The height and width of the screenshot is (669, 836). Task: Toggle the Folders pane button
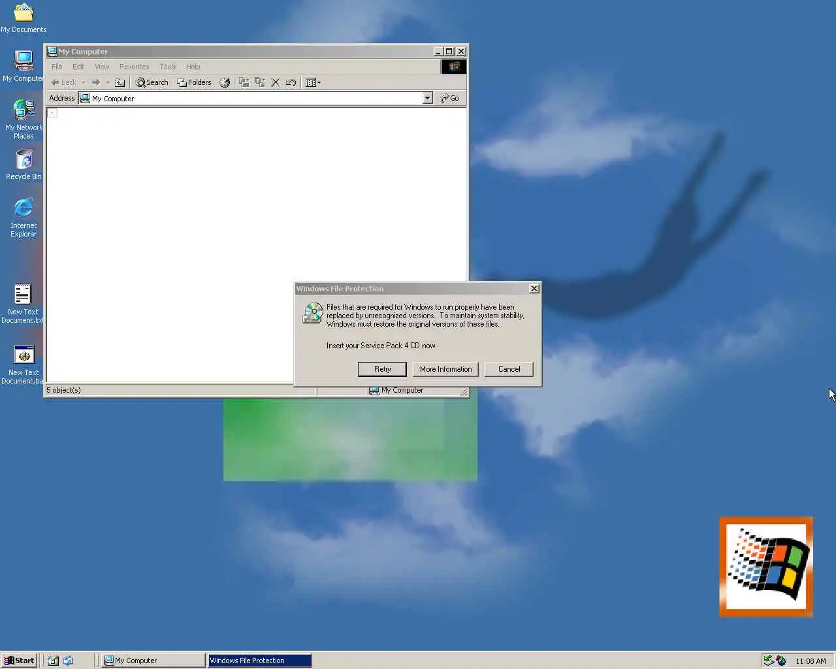click(x=194, y=82)
